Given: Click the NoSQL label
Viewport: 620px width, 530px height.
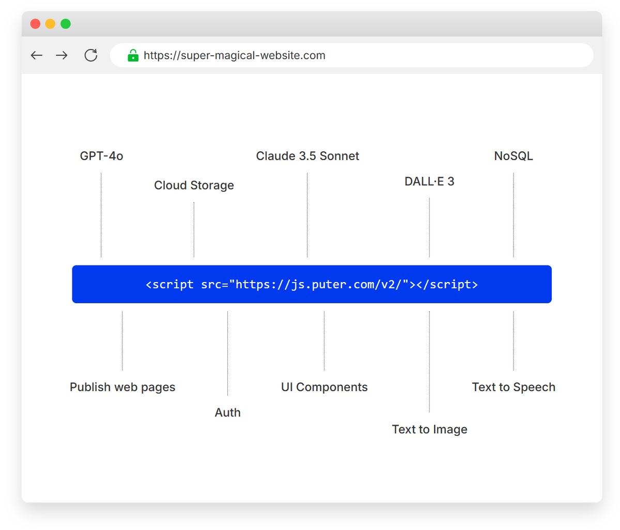Looking at the screenshot, I should point(514,156).
